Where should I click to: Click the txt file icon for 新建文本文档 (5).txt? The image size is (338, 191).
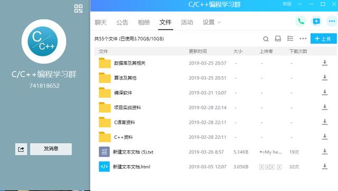pyautogui.click(x=105, y=152)
